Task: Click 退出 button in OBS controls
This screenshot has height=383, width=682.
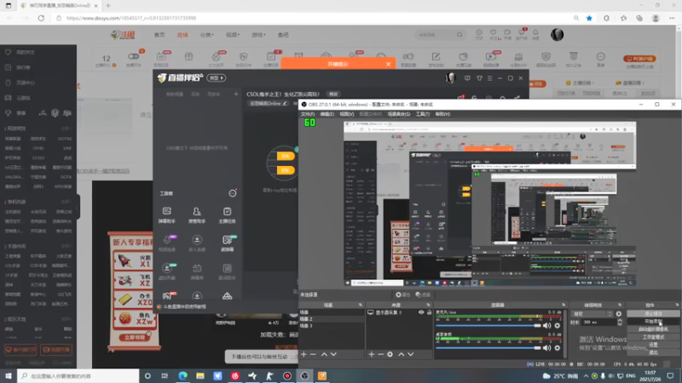Action: click(653, 352)
